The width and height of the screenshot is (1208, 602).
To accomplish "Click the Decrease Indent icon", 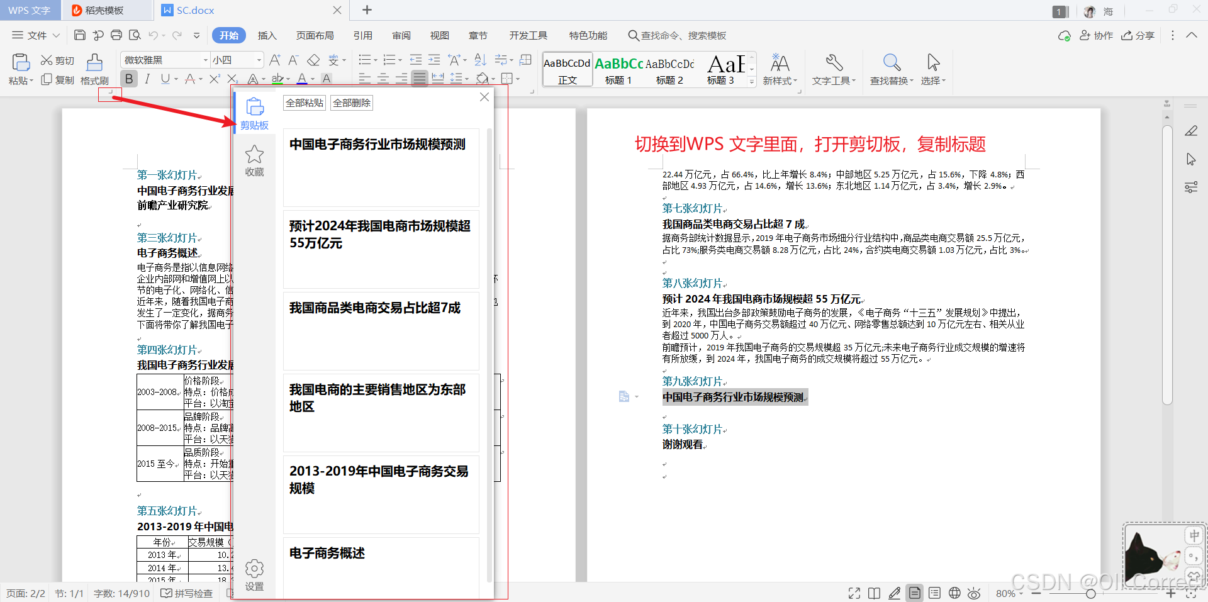I will [416, 60].
